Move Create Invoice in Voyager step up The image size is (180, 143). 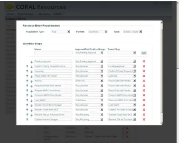(27, 119)
